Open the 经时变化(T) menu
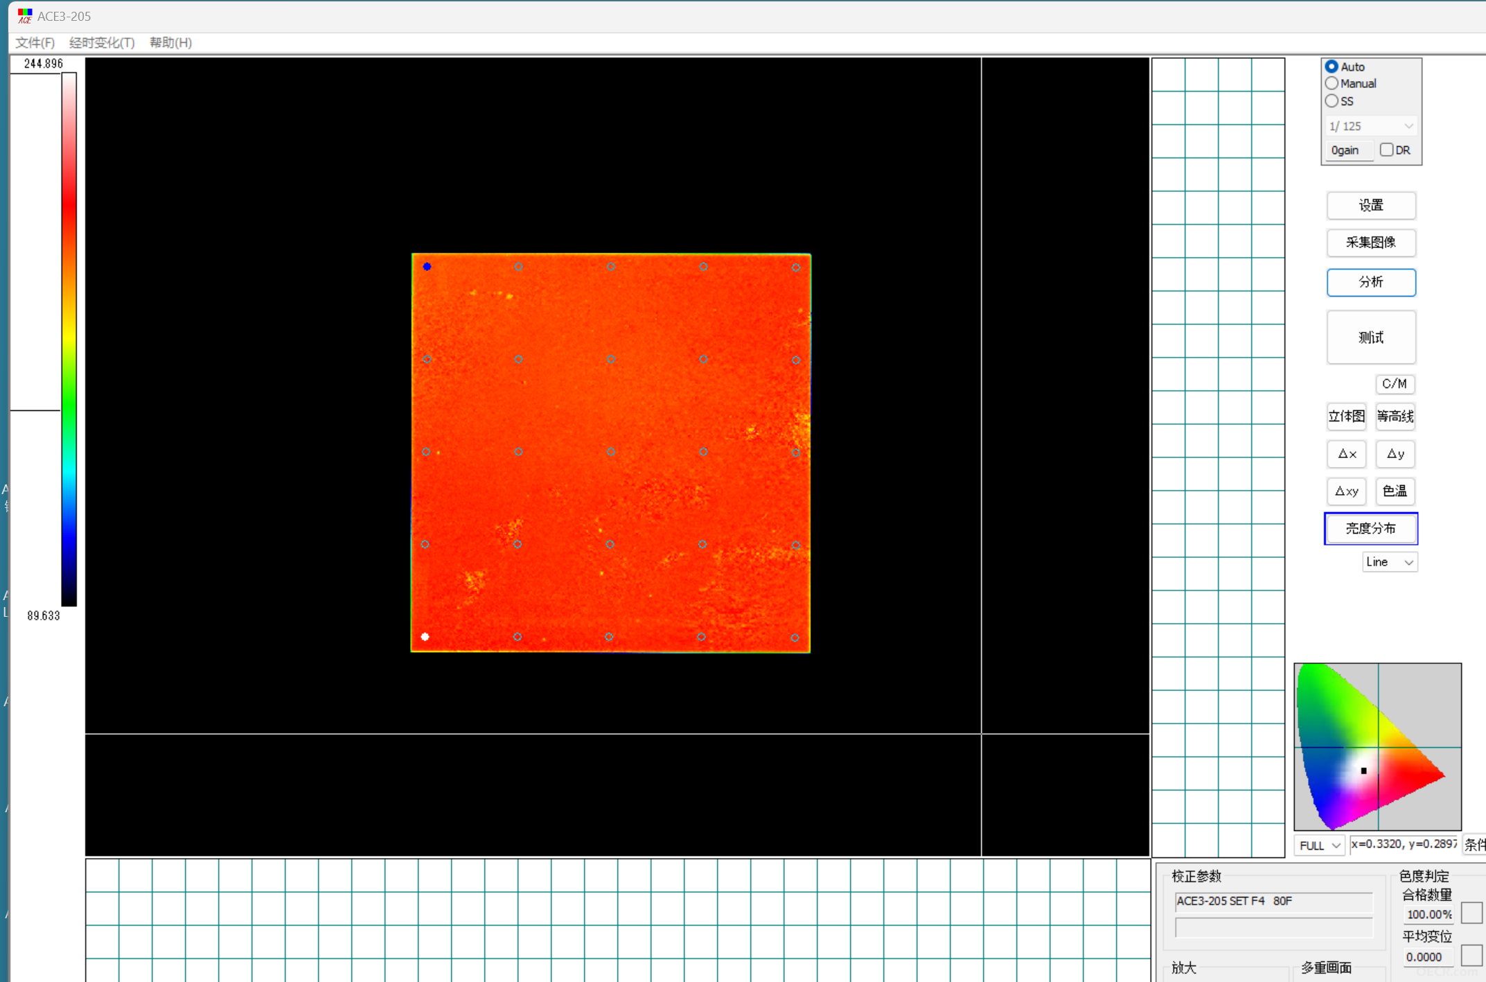1486x982 pixels. pos(102,43)
